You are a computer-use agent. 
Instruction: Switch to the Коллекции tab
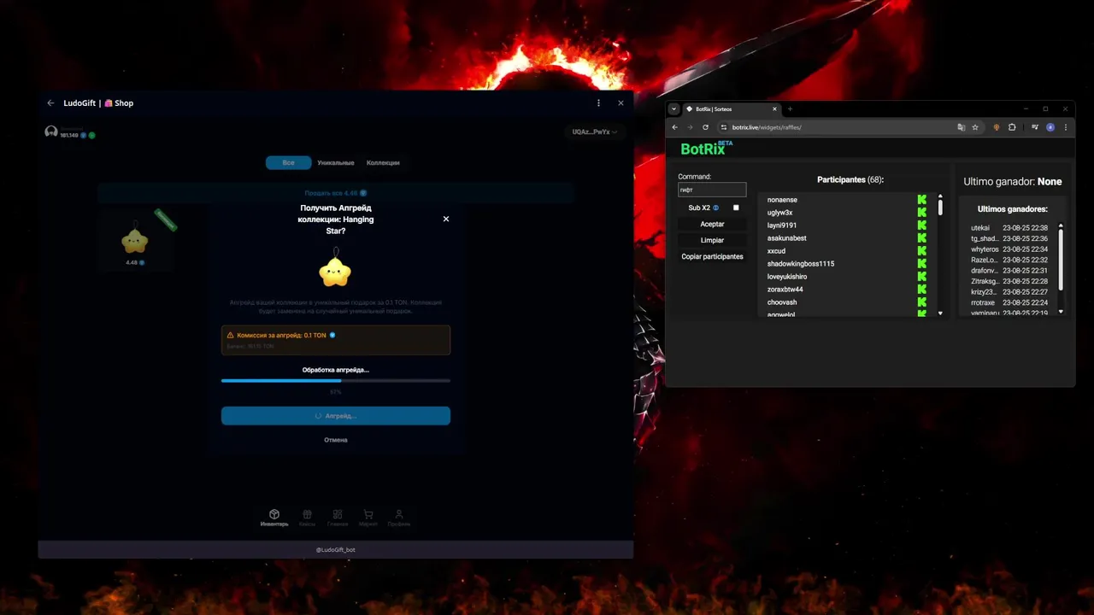click(383, 162)
